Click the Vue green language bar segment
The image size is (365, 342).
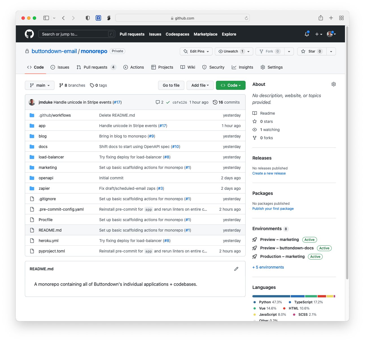pyautogui.click(x=311, y=296)
